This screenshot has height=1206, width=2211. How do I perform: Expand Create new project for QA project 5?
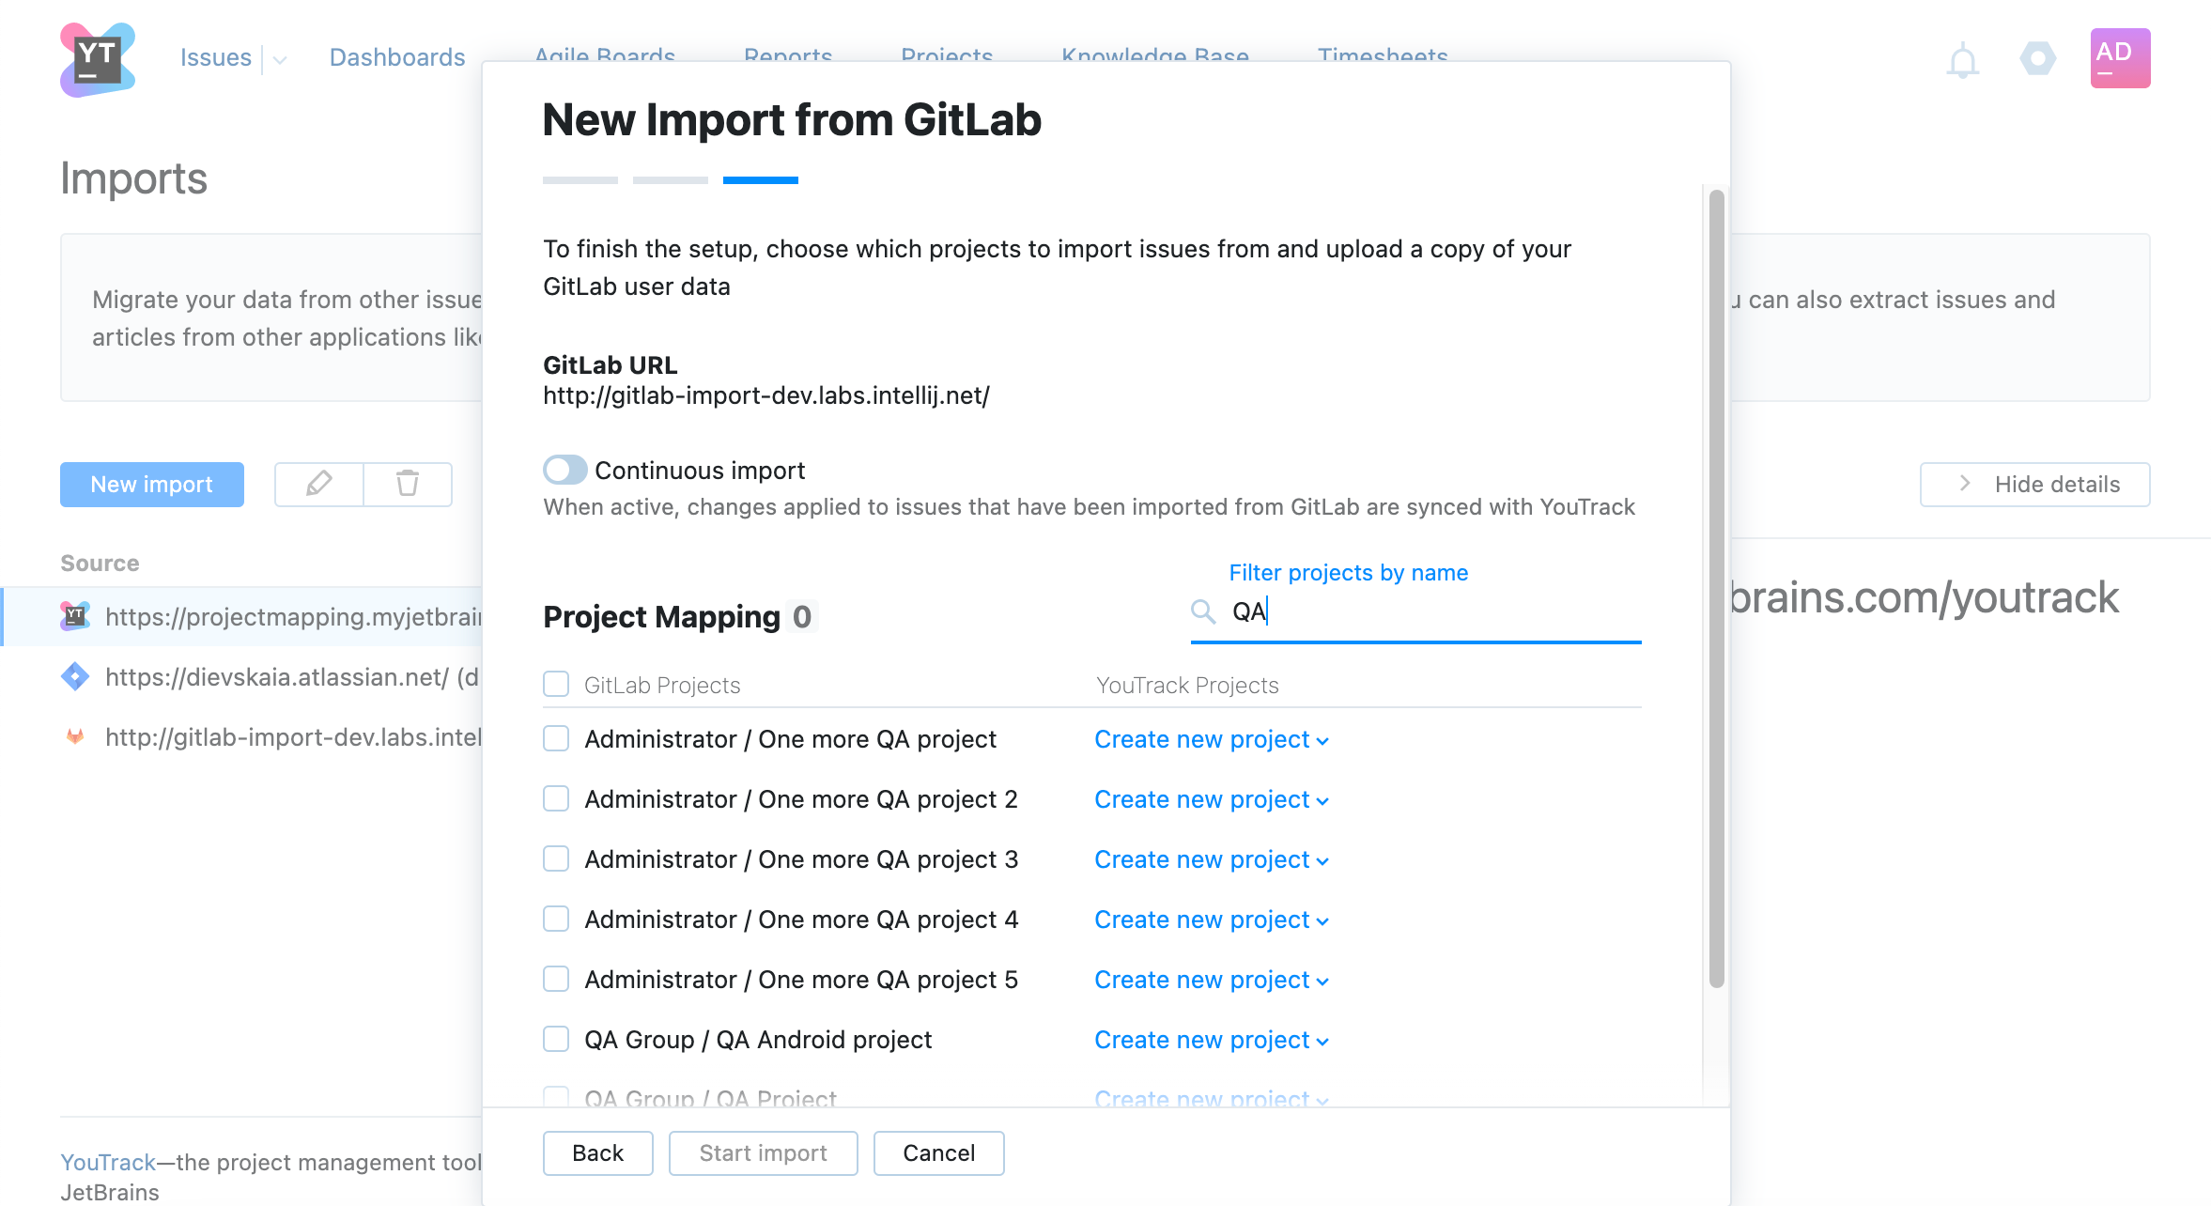click(x=1212, y=980)
